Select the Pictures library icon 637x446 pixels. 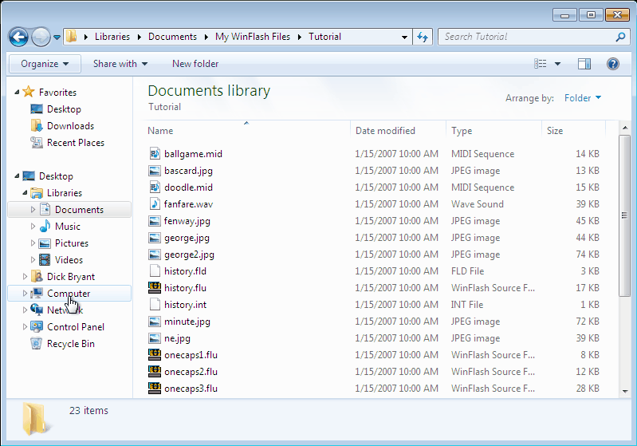pos(45,243)
